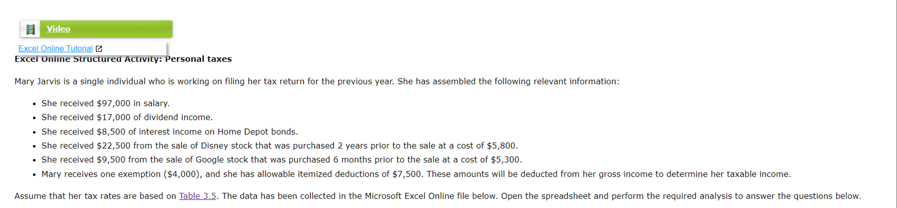
Task: Click the bullet about $97,000 salary
Action: [x=105, y=103]
